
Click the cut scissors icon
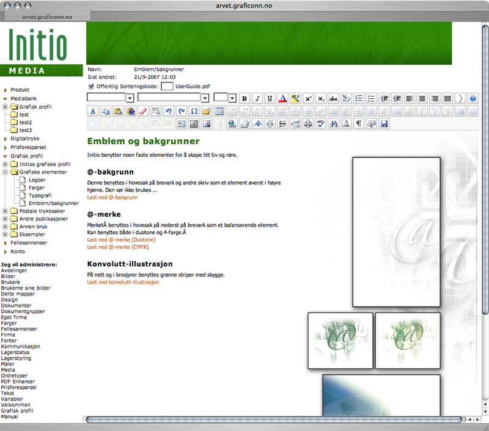92,111
